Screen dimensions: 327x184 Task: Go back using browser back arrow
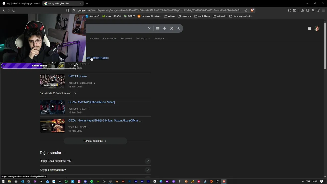[x=4, y=10]
